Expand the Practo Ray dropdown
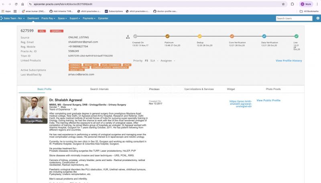The height and width of the screenshot is (183, 321). (48, 18)
